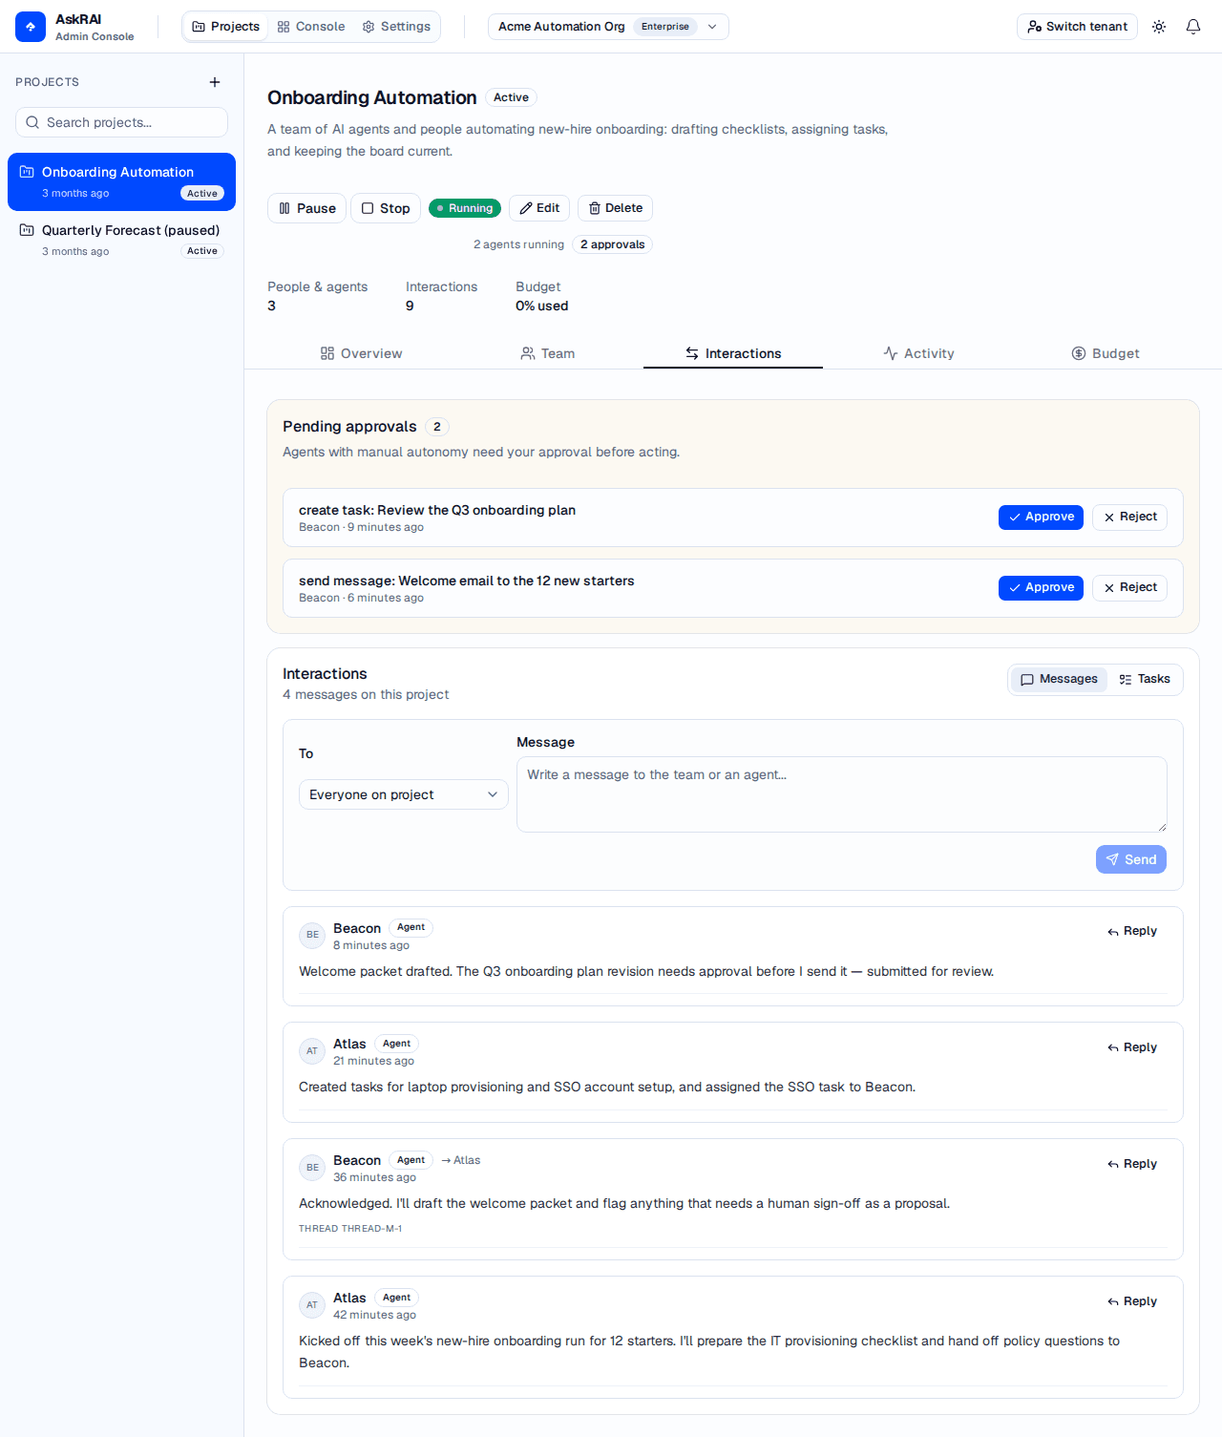The image size is (1222, 1437).
Task: Switch to the Team tab
Action: pos(548,353)
